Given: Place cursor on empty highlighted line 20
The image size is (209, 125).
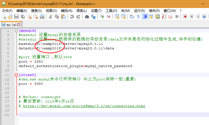Looking at the screenshot, I should pos(114,115).
